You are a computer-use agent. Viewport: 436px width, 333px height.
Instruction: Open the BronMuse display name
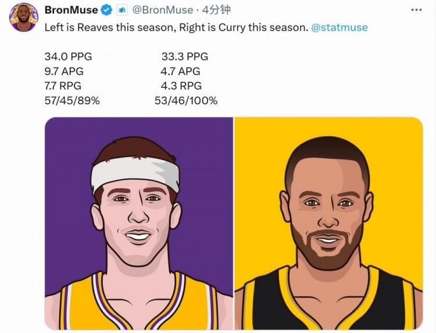(x=71, y=10)
